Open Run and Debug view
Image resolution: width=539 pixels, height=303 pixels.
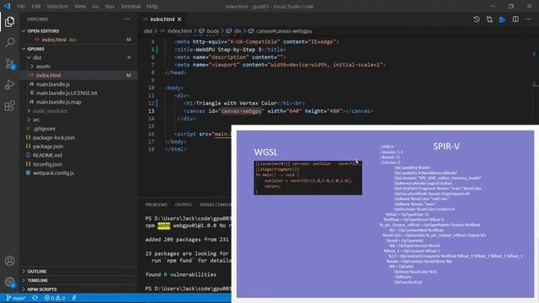pos(9,84)
